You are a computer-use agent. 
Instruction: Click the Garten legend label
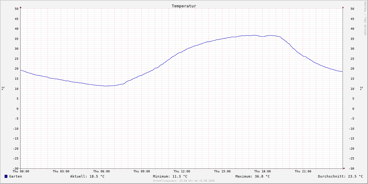(x=16, y=176)
